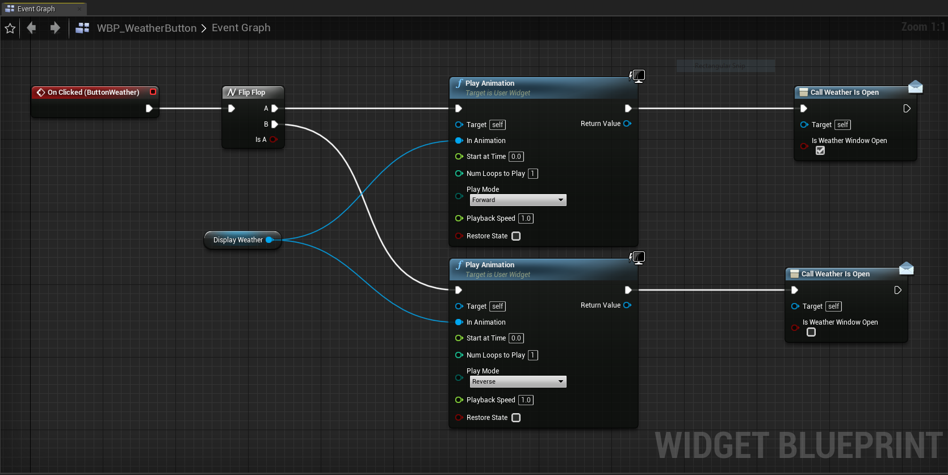Go back with left arrow icon
948x475 pixels.
coord(31,28)
